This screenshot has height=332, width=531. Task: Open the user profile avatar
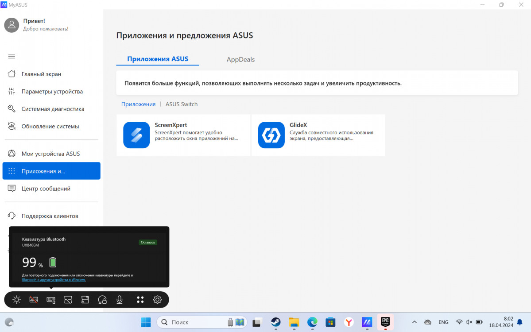tap(12, 25)
